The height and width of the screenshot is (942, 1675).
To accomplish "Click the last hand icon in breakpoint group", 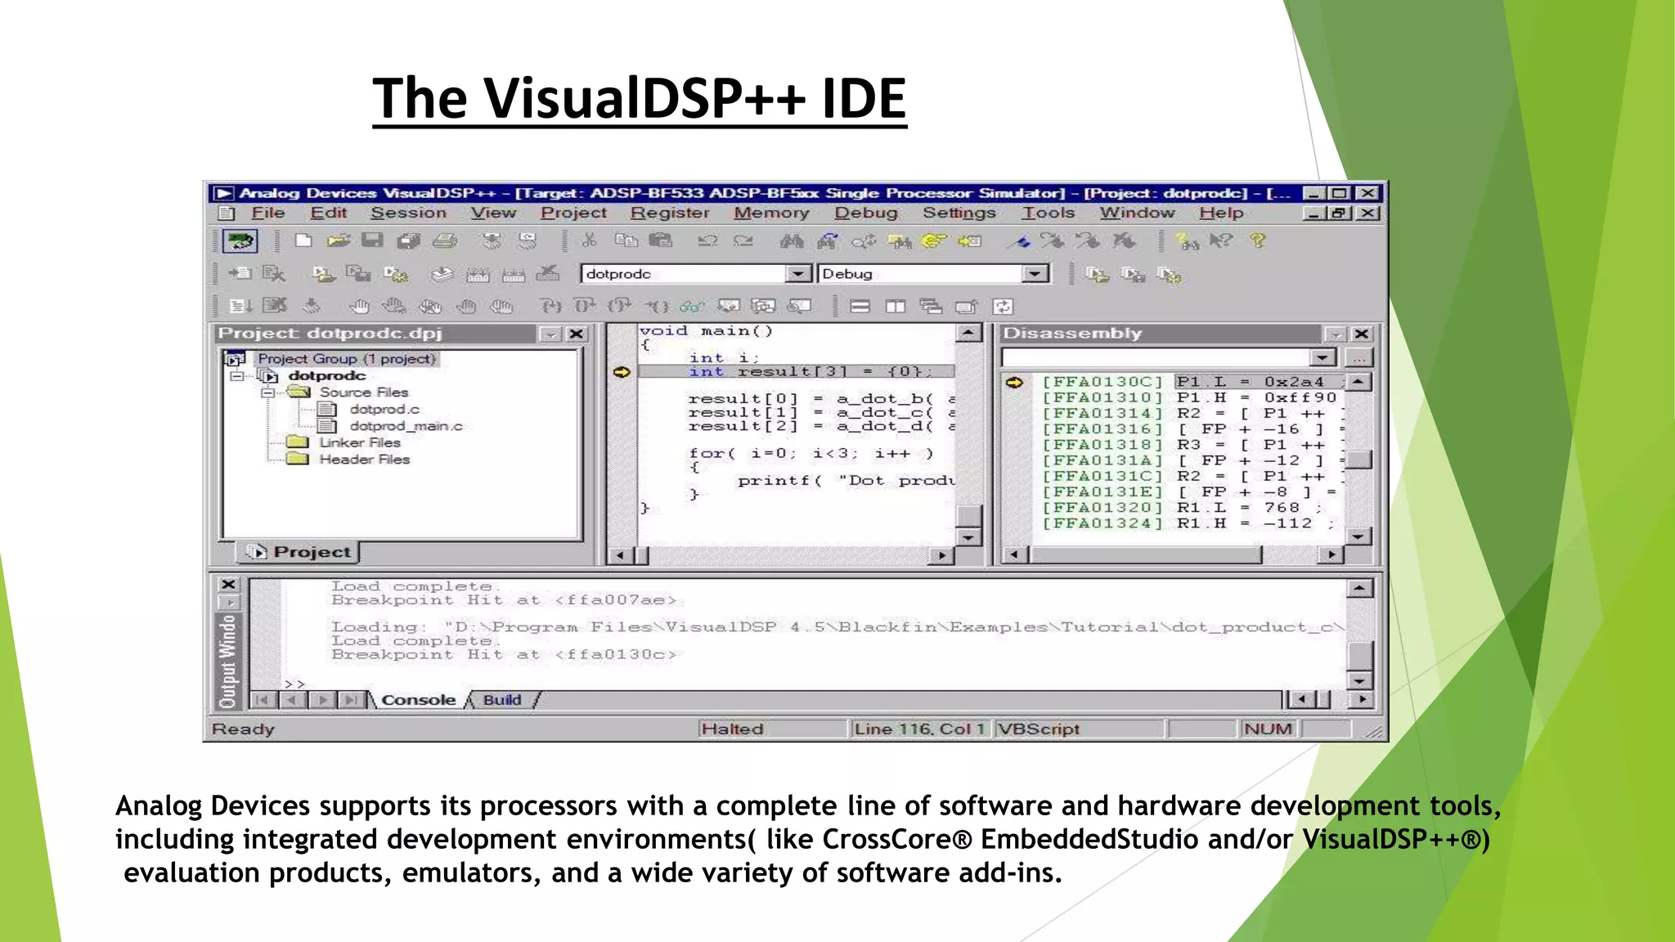I will 501,307.
